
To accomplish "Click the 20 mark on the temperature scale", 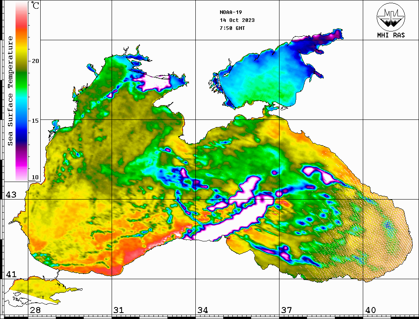I will coord(35,61).
